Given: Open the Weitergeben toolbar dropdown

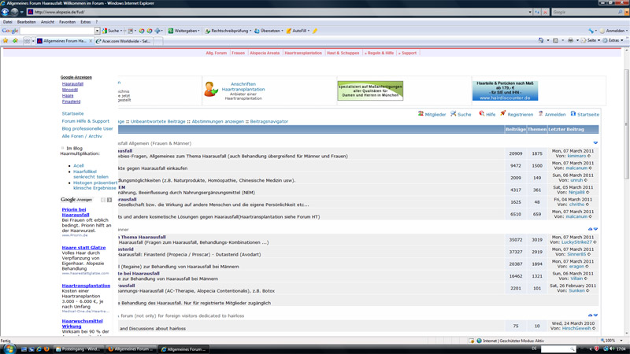Looking at the screenshot, I should (184, 31).
